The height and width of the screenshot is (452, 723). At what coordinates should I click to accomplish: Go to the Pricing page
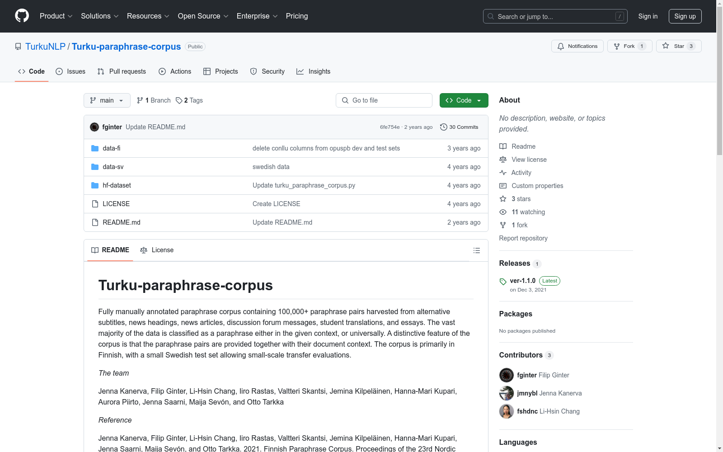pyautogui.click(x=297, y=16)
